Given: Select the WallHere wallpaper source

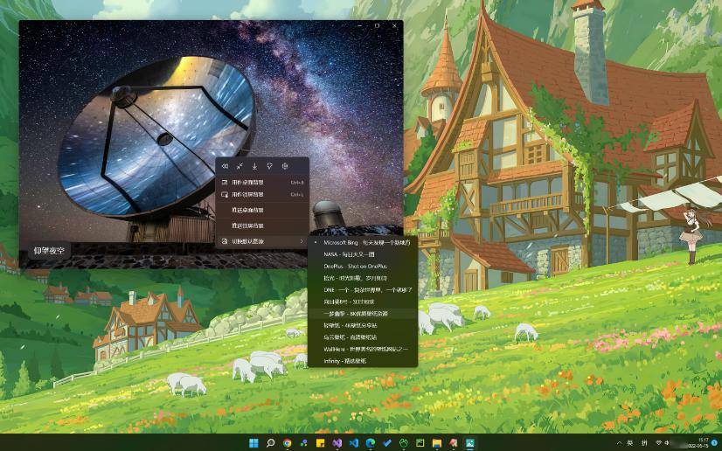Looking at the screenshot, I should 363,350.
